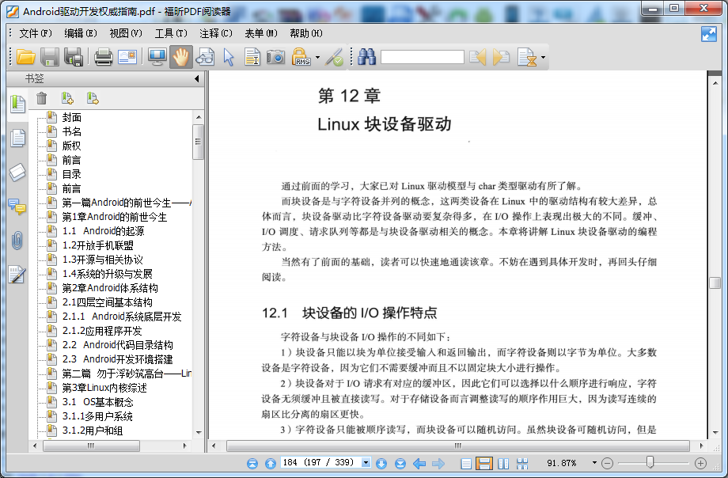Open the comments side panel icon

[x=17, y=207]
